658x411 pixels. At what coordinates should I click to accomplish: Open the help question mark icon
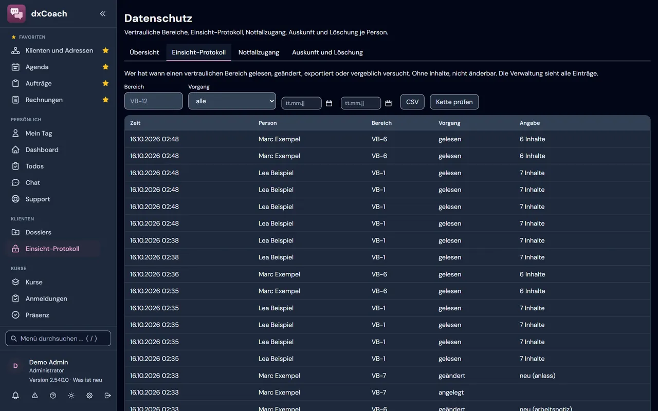click(x=53, y=396)
